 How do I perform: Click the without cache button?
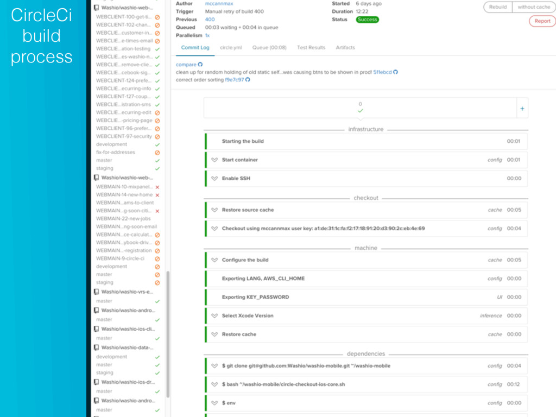(x=534, y=7)
